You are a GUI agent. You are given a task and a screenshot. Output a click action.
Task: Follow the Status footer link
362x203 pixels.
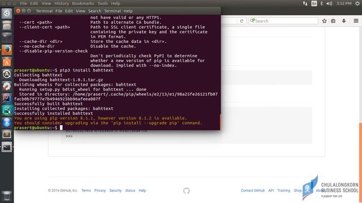coord(130,191)
